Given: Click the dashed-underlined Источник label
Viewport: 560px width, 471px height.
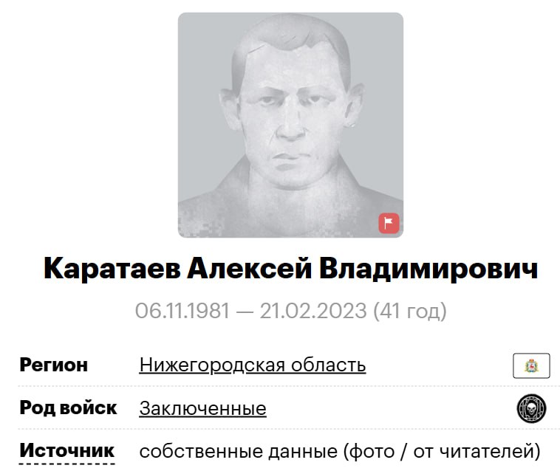Looking at the screenshot, I should click(x=66, y=450).
